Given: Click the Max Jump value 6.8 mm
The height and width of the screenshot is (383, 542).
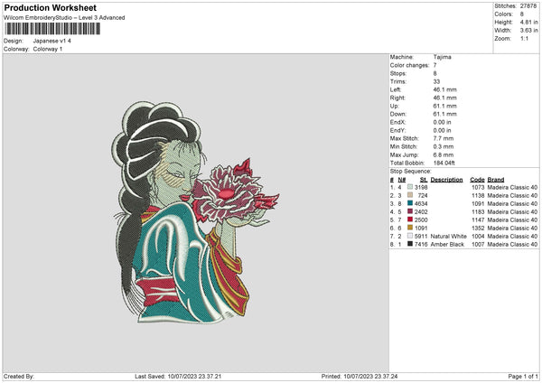Looking at the screenshot, I should click(444, 154).
